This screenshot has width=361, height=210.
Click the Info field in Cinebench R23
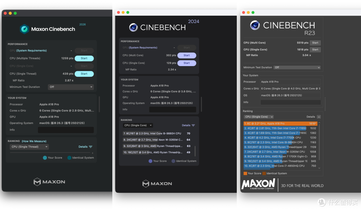click(x=290, y=102)
